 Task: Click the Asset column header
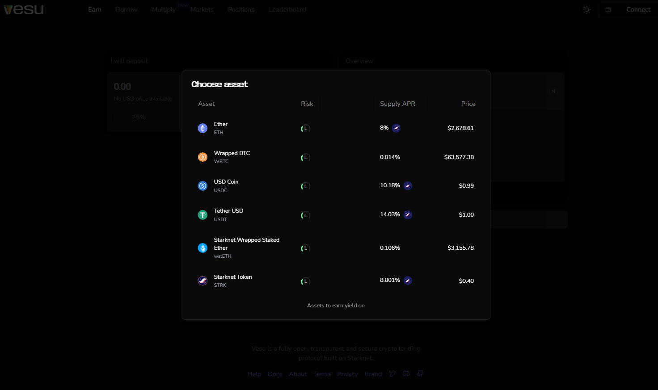pyautogui.click(x=206, y=104)
